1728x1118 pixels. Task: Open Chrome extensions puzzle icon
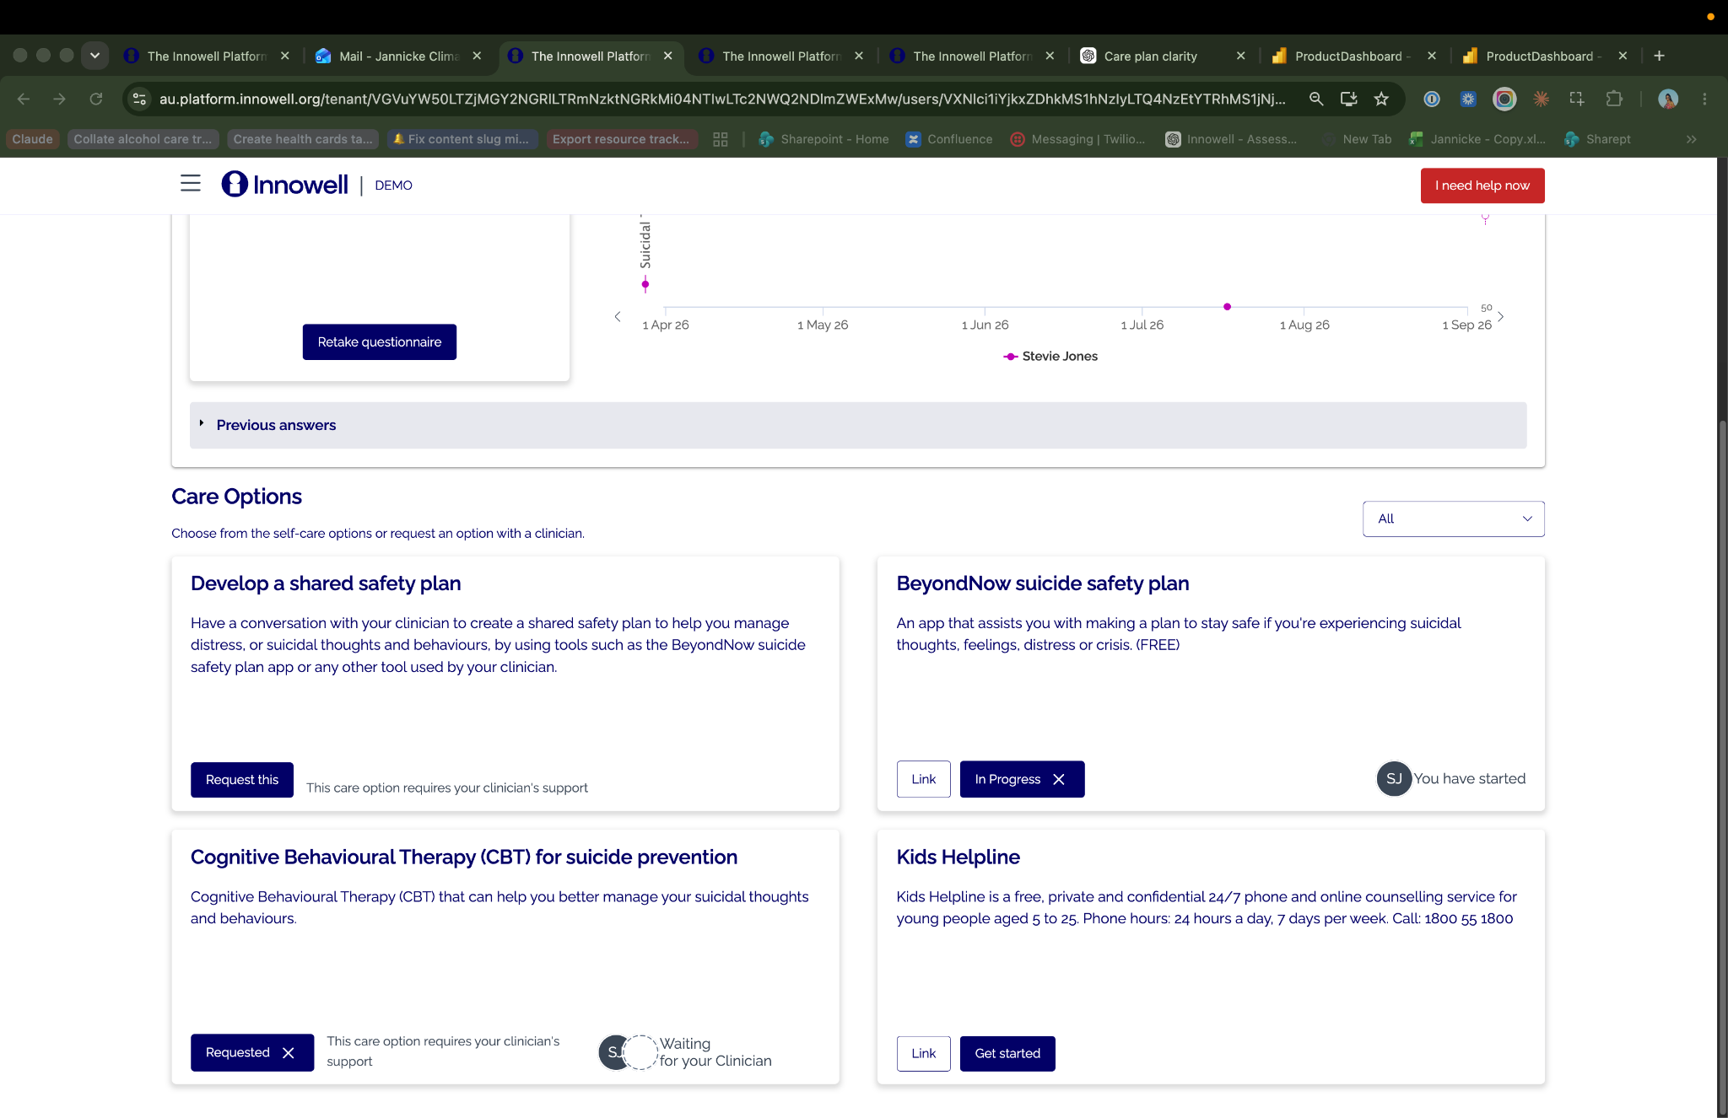1614,99
